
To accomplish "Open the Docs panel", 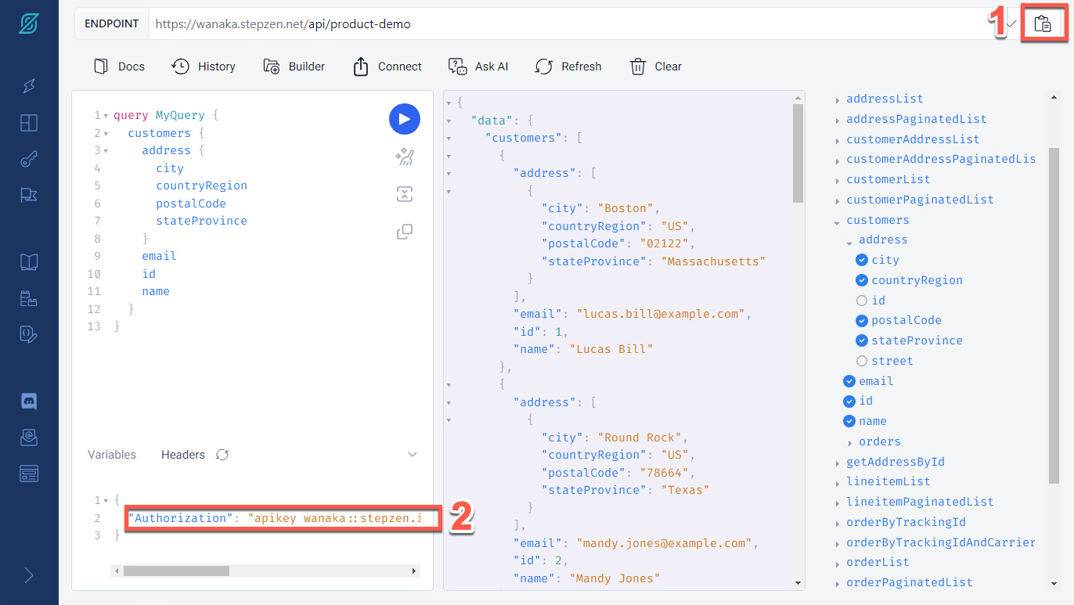I will [119, 67].
